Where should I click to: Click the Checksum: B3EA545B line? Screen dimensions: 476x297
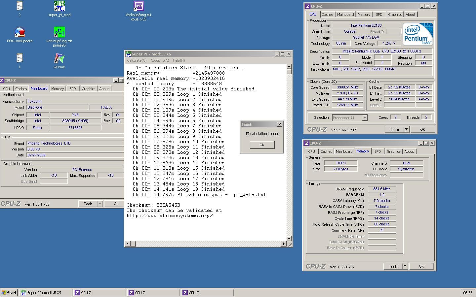(153, 205)
